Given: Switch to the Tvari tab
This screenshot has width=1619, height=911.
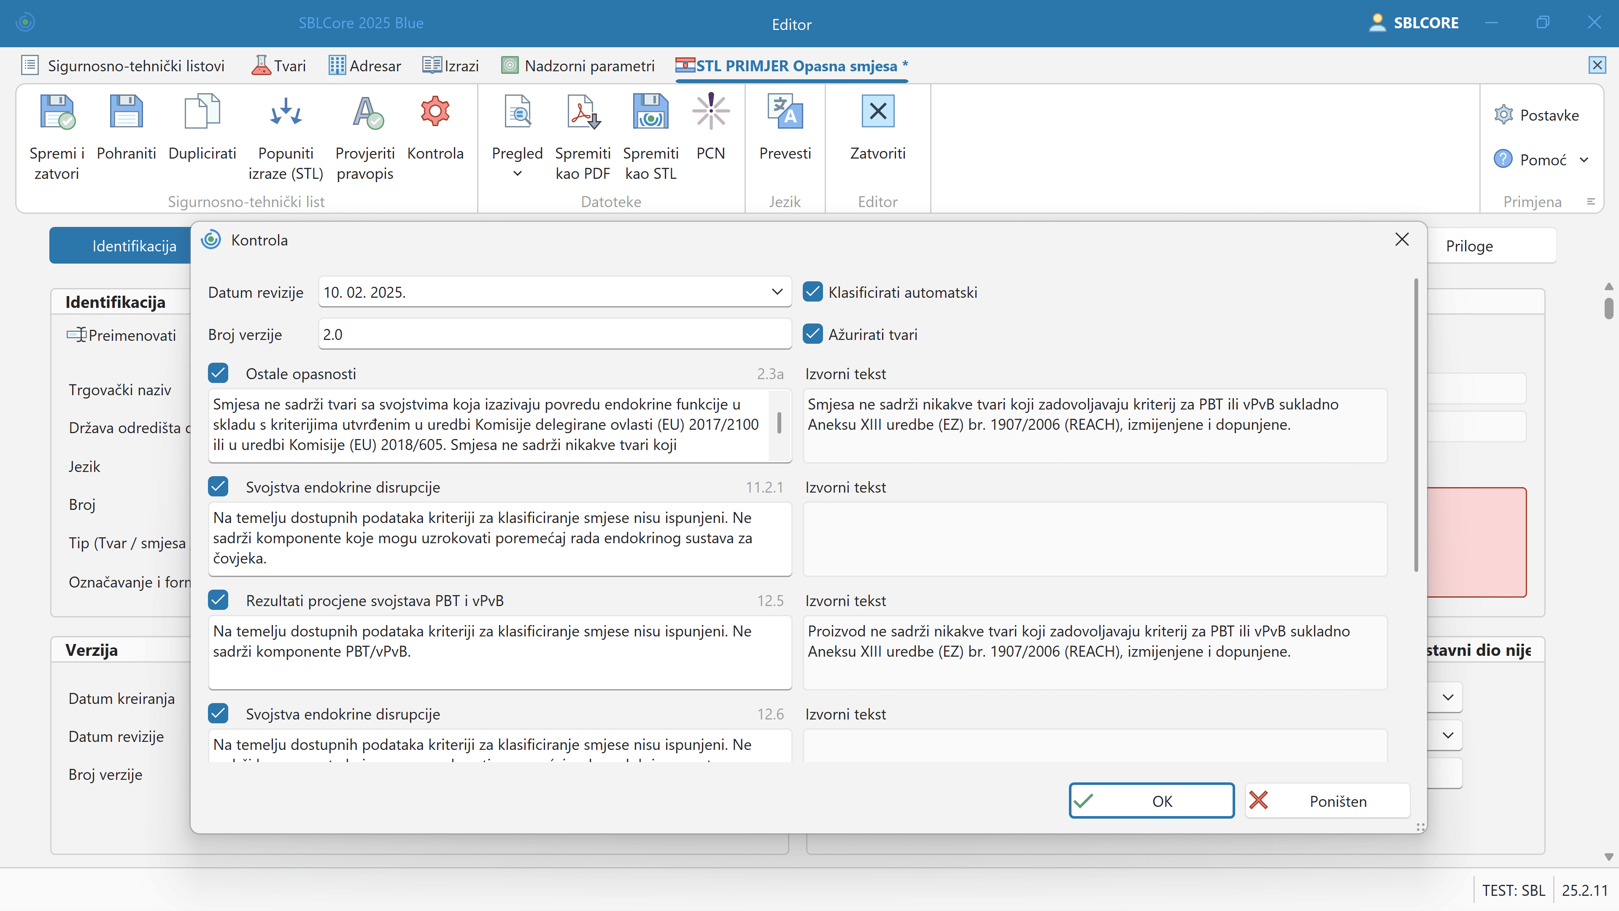Looking at the screenshot, I should point(279,66).
